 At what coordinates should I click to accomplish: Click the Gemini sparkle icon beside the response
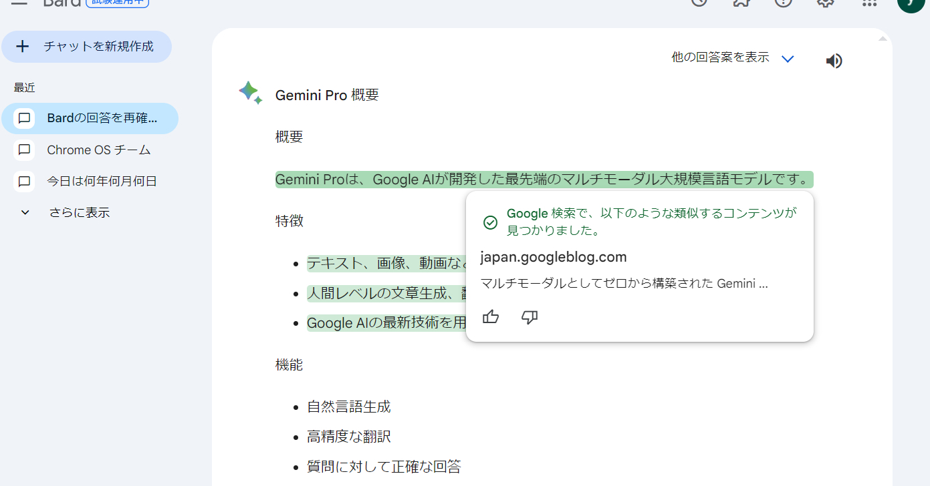[x=251, y=93]
